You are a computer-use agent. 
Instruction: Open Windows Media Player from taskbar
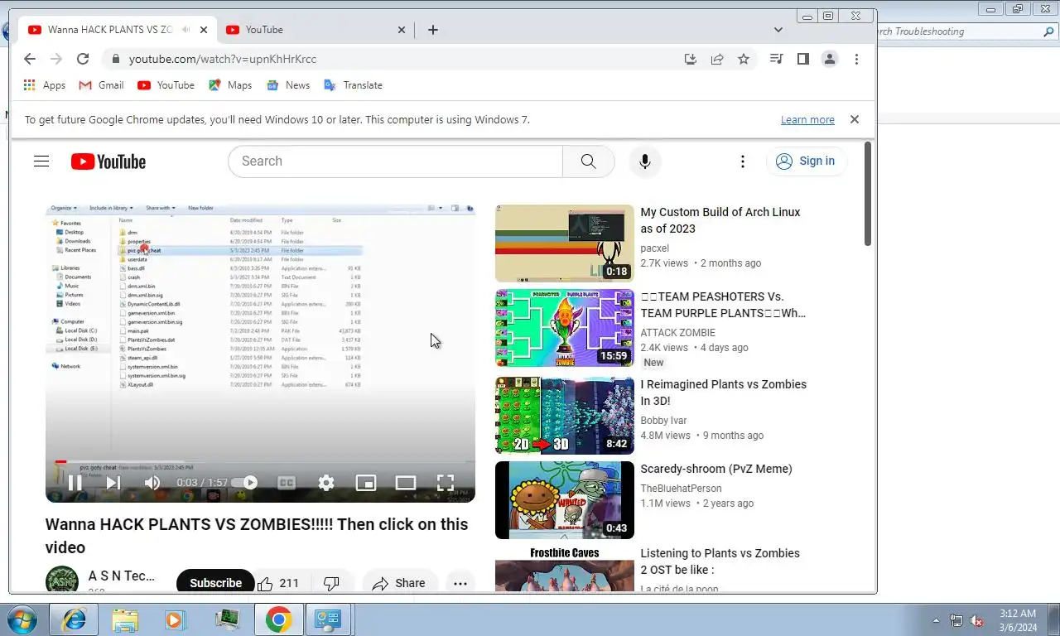(174, 619)
